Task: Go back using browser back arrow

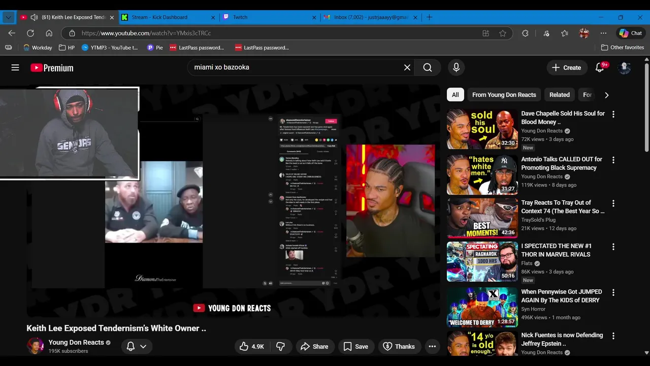Action: tap(12, 33)
